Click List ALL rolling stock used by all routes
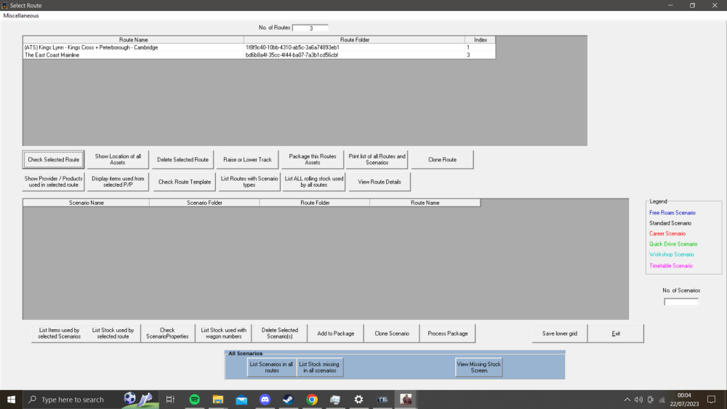Image resolution: width=727 pixels, height=409 pixels. [314, 182]
